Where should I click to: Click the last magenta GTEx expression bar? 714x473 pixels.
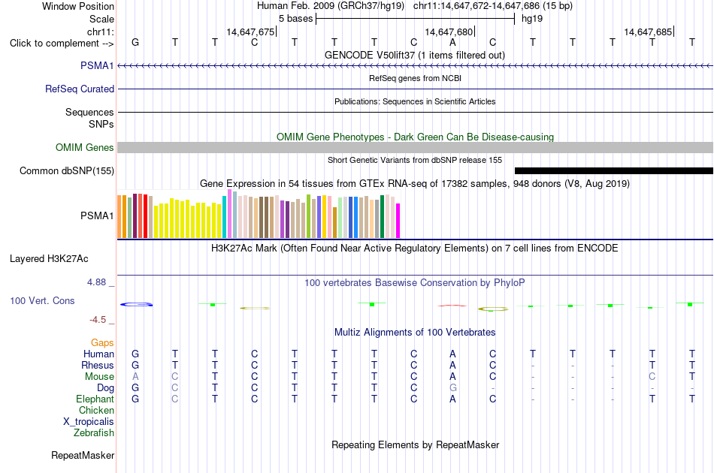click(x=398, y=221)
